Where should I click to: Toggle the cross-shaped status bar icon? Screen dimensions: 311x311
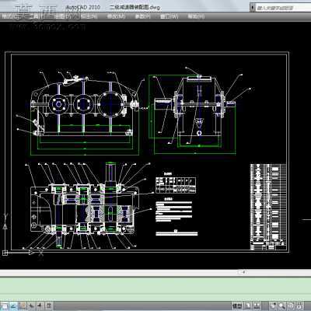(x=40, y=306)
